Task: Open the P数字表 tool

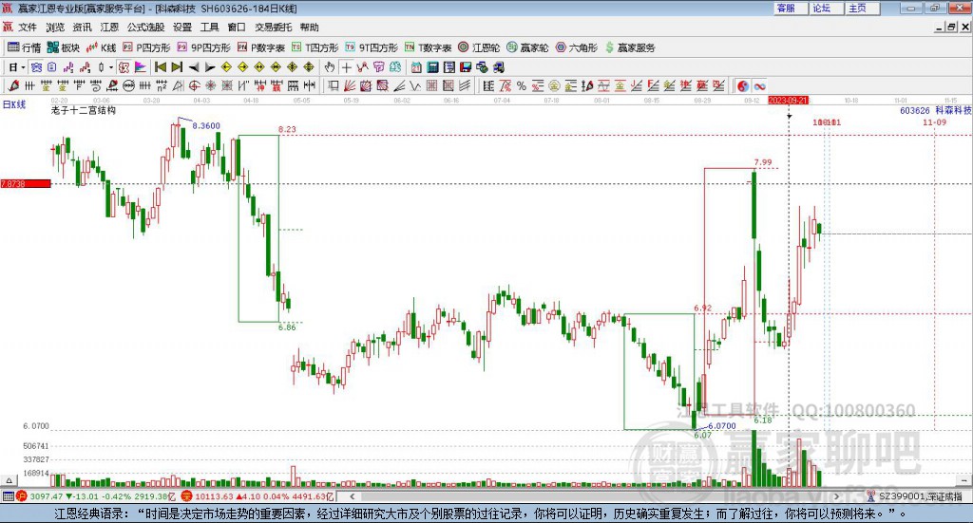Action: click(x=260, y=47)
